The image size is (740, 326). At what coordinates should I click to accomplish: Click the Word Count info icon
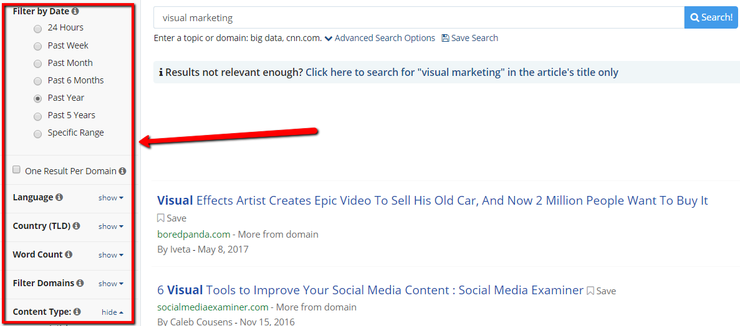69,254
